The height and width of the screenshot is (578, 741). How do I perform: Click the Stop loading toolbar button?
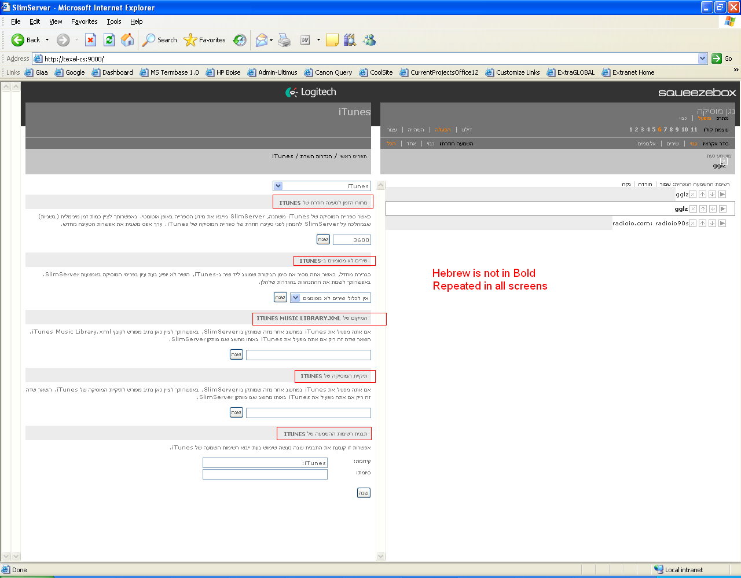click(90, 40)
